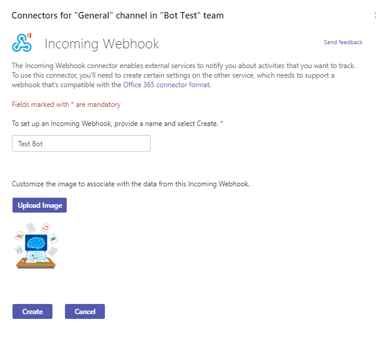Open the Office 365 connector format link
376x341 pixels.
166,85
